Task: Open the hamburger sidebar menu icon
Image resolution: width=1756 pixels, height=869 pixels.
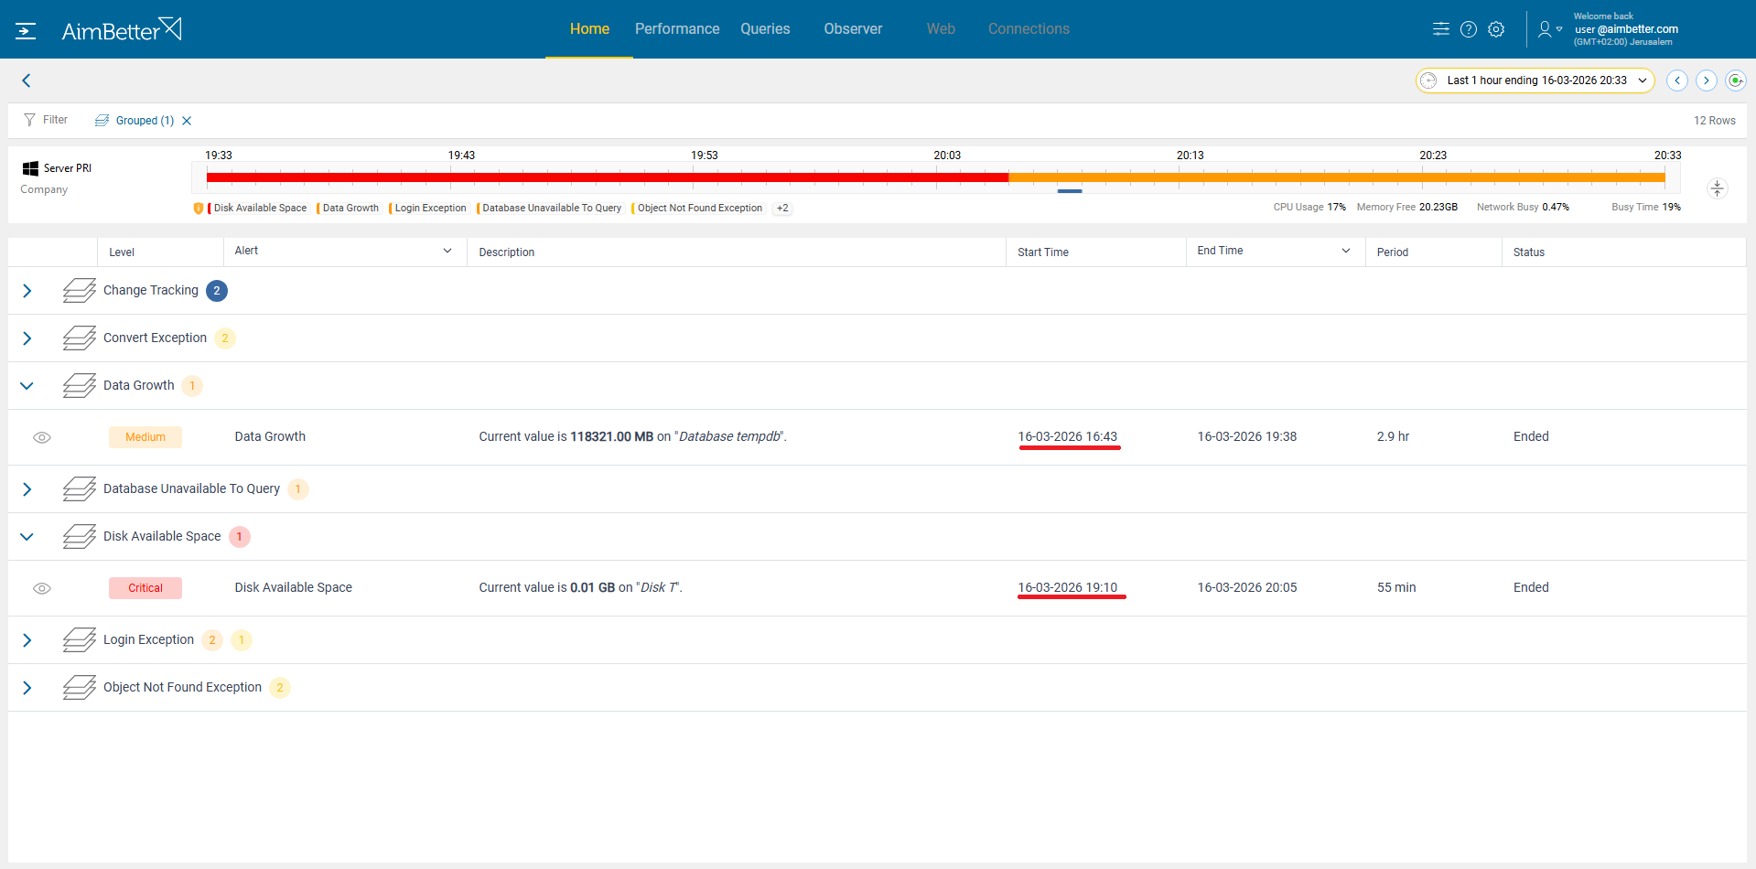Action: point(26,30)
